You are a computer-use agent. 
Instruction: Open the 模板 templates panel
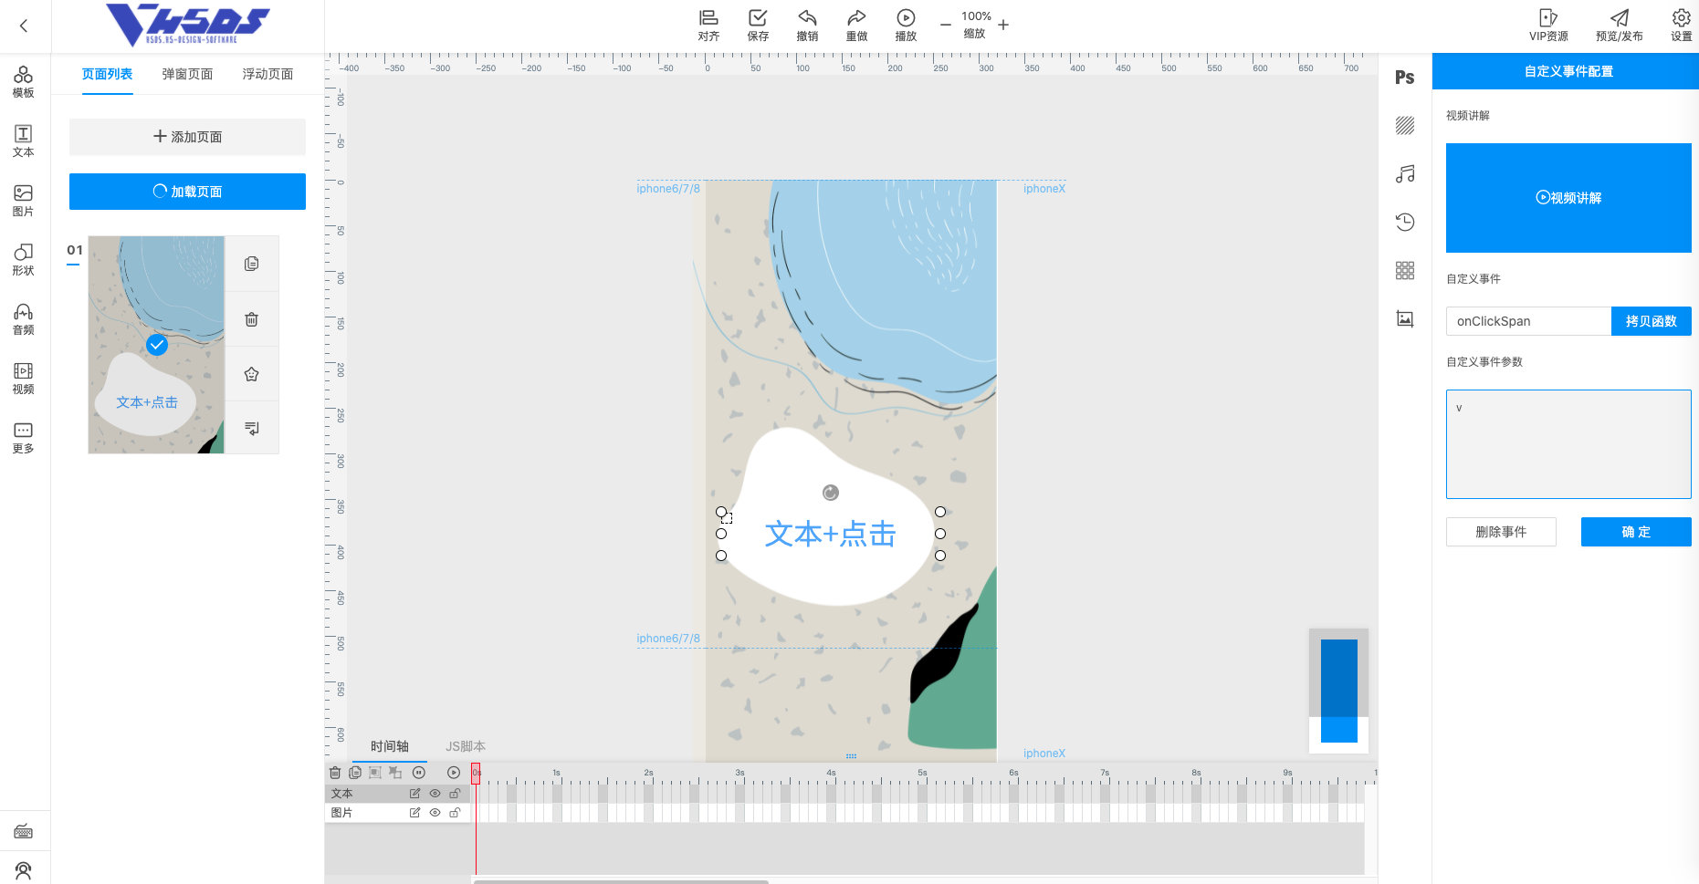[x=24, y=81]
